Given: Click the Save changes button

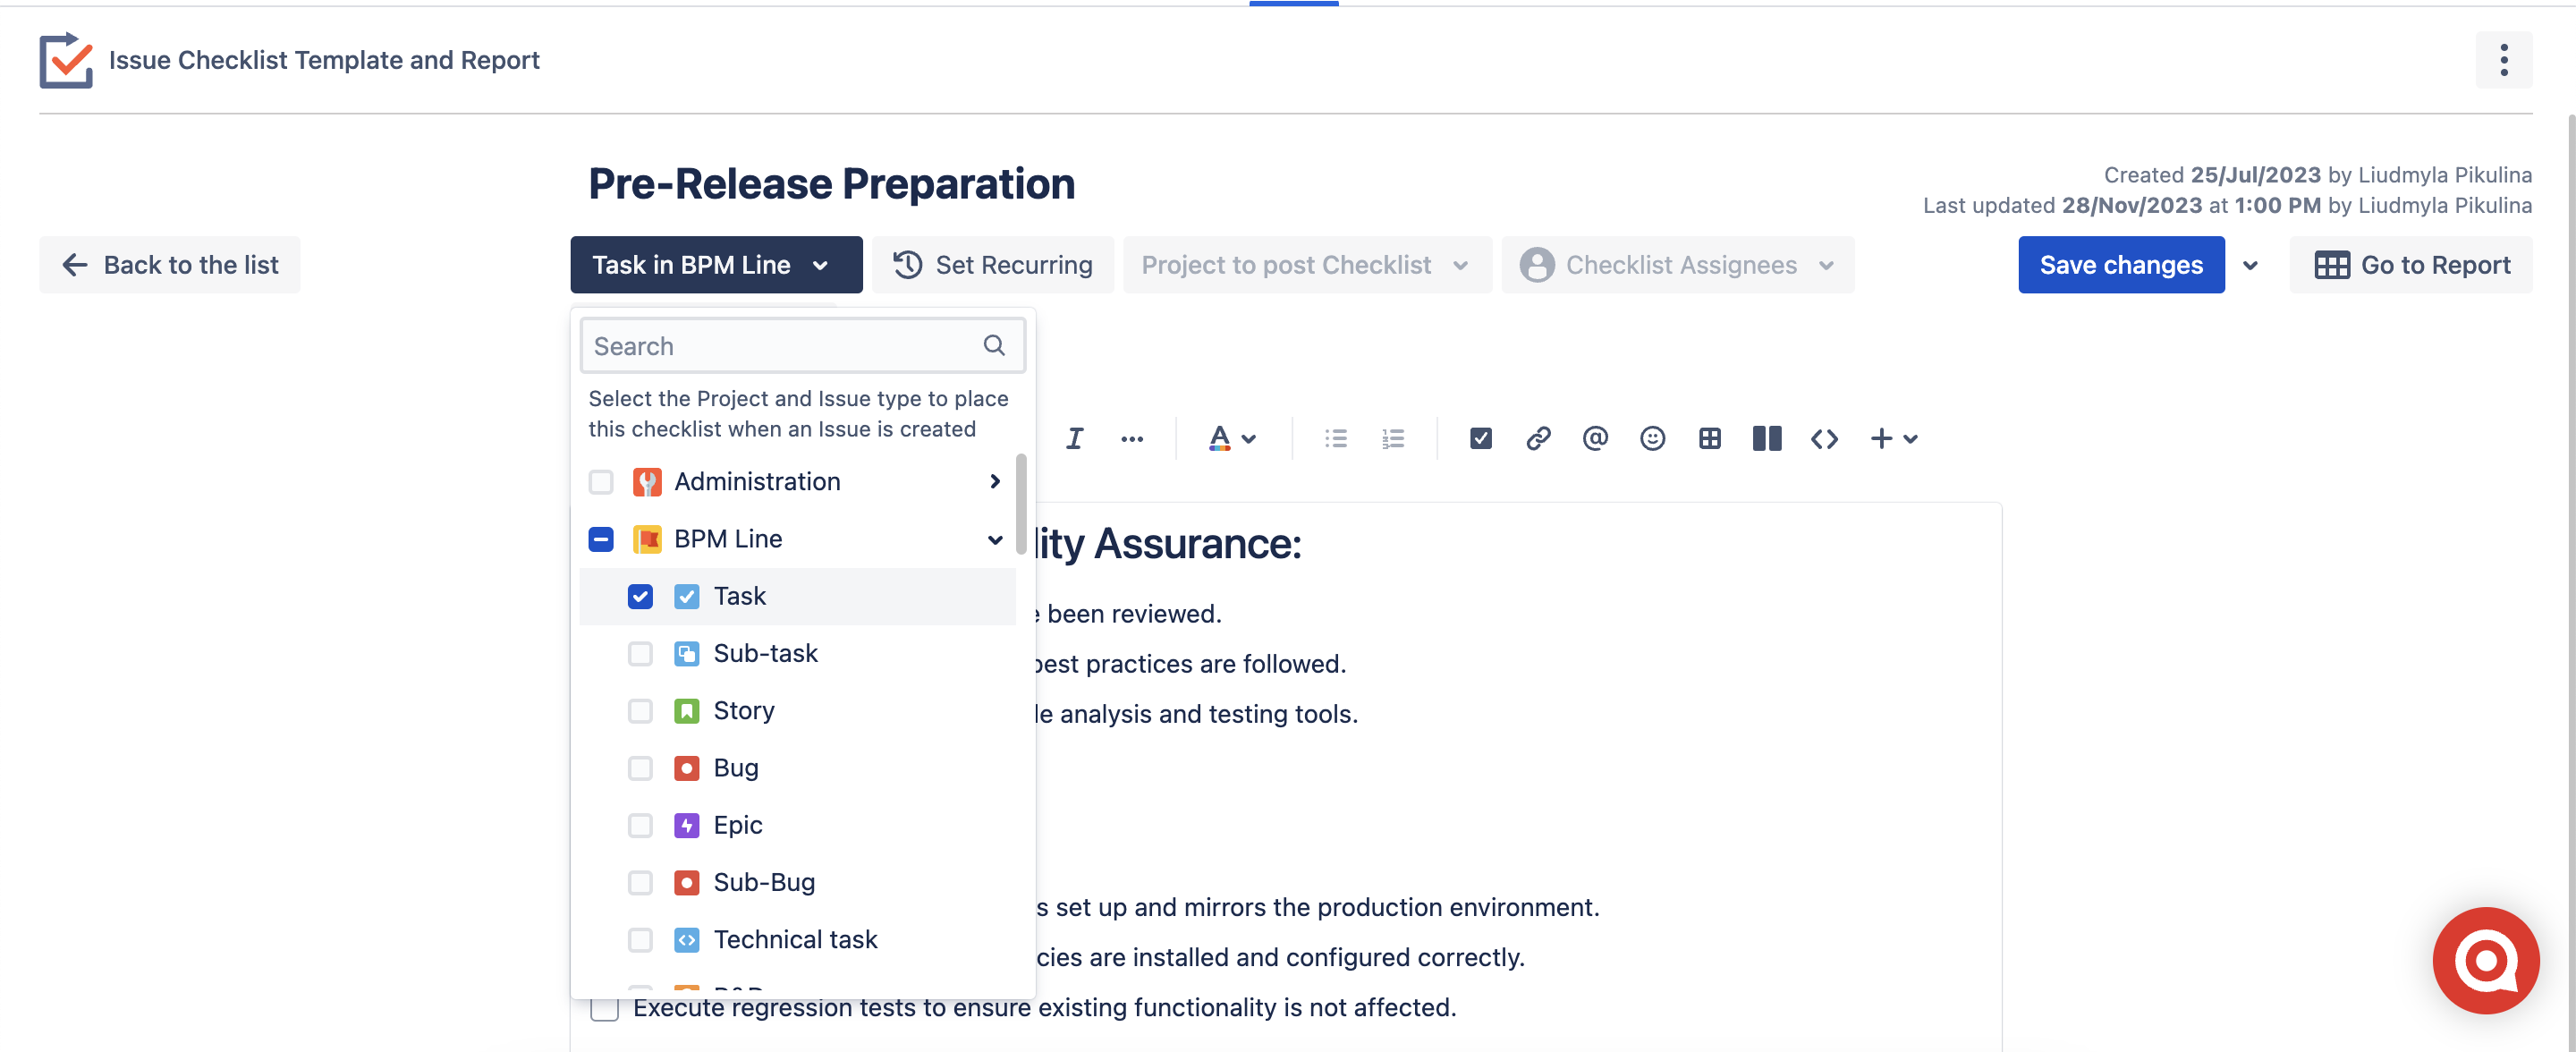Looking at the screenshot, I should pos(2120,265).
